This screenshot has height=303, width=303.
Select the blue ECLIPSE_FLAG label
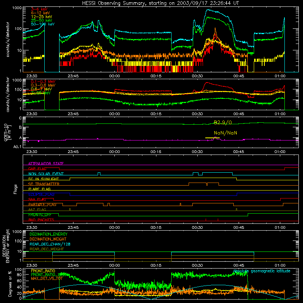coord(41,194)
